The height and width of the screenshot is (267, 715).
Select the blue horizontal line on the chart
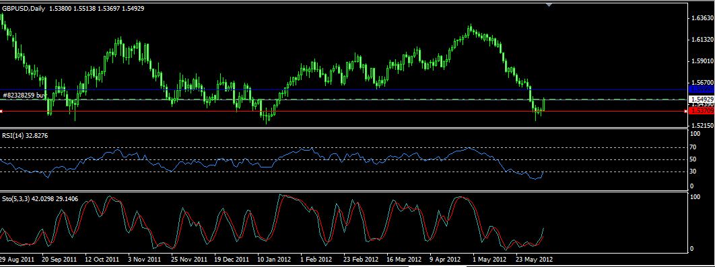pyautogui.click(x=342, y=89)
